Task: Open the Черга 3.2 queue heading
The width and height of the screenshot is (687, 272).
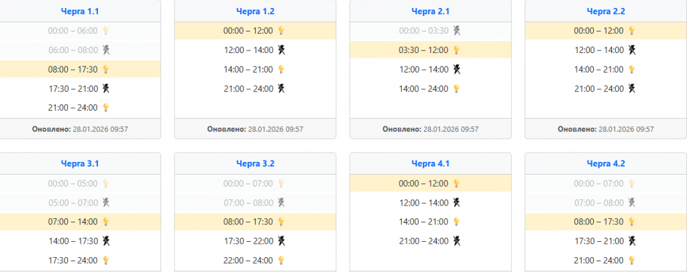Action: [255, 163]
